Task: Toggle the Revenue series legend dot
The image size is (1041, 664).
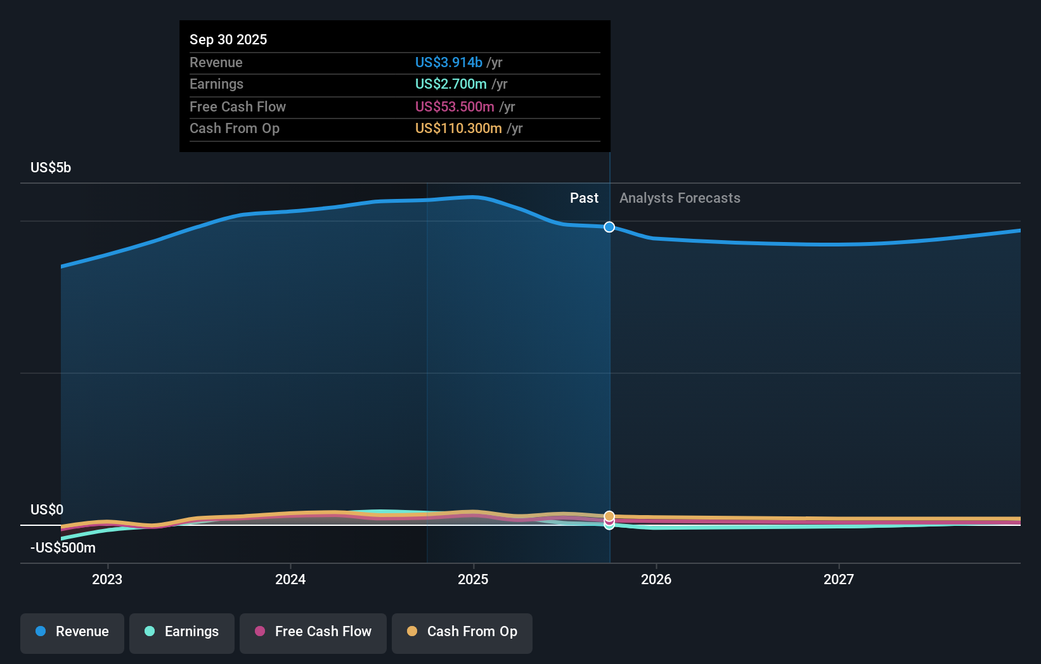Action: click(x=39, y=632)
